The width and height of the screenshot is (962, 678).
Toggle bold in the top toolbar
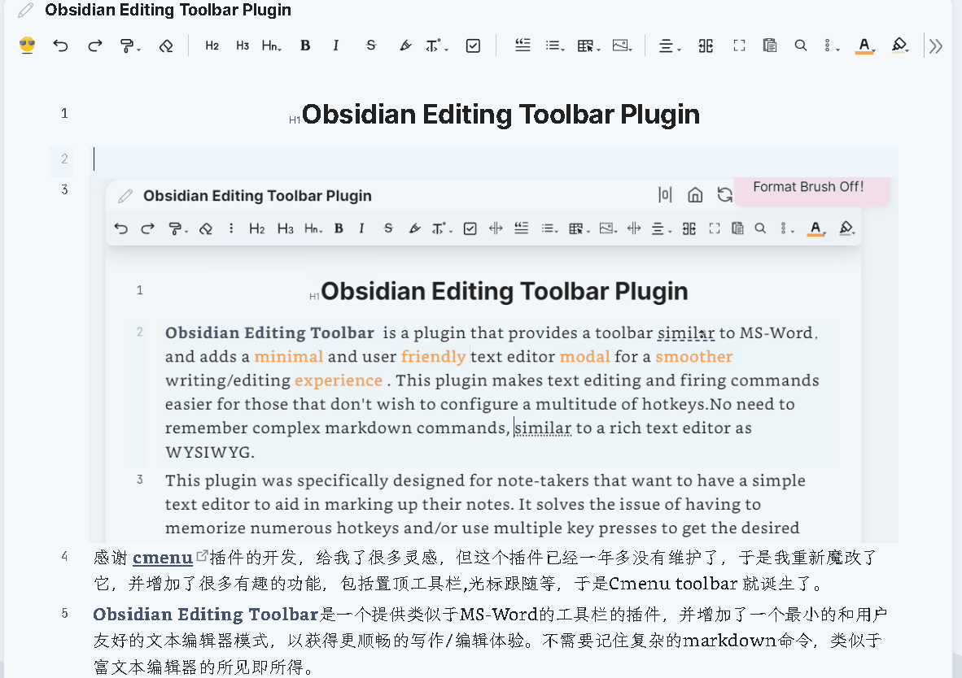pyautogui.click(x=305, y=46)
